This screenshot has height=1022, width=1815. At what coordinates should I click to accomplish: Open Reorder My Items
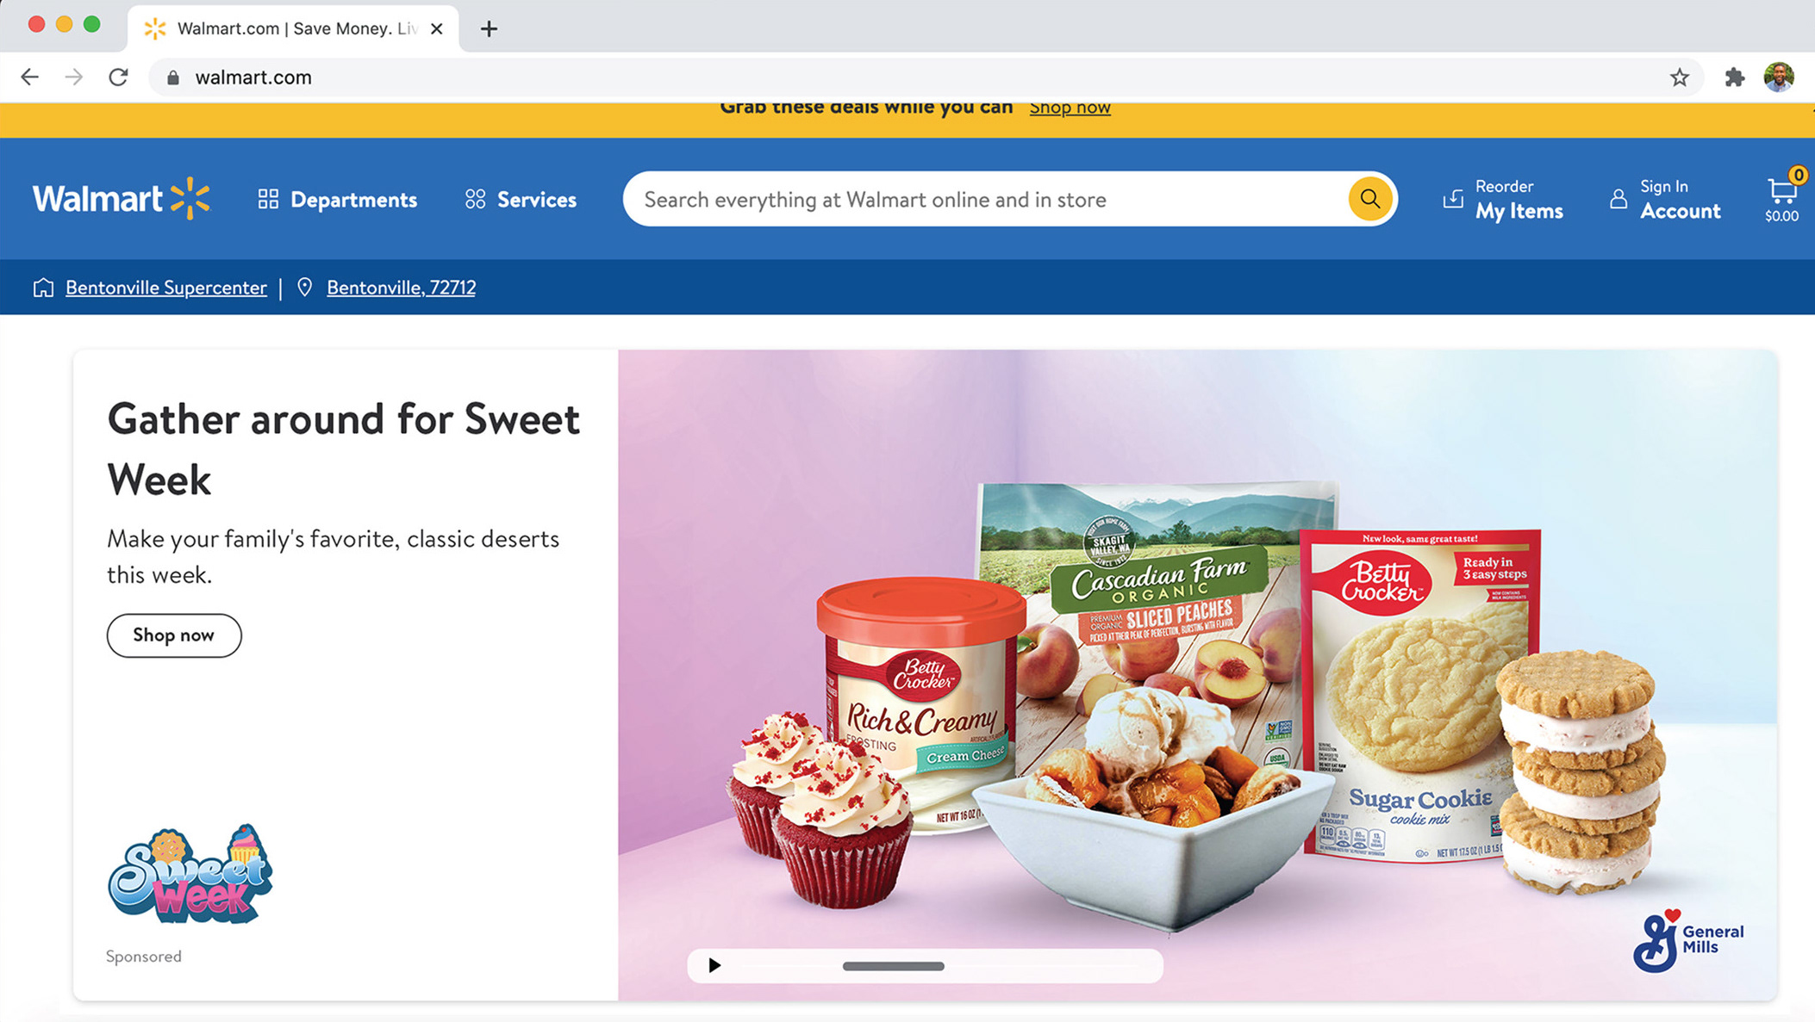(1503, 200)
